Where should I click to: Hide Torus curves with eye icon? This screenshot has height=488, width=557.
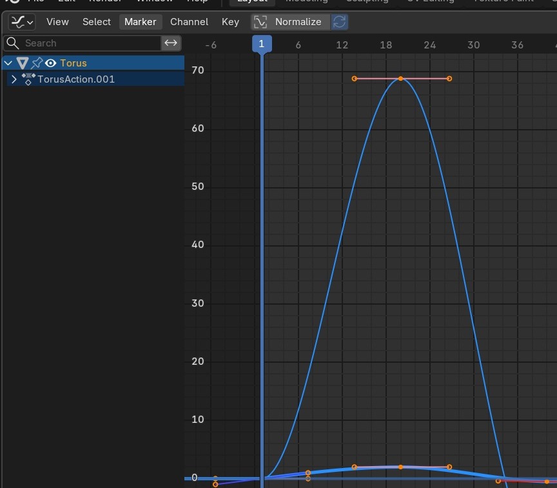click(x=51, y=63)
